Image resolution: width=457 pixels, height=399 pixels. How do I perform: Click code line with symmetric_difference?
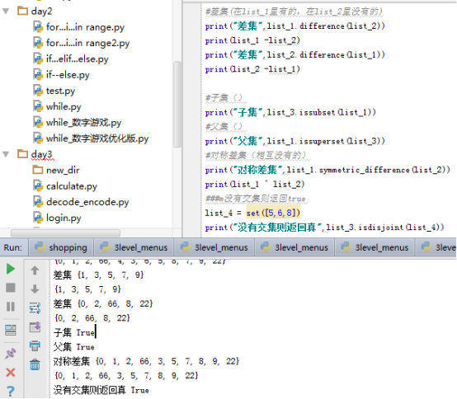click(x=327, y=170)
